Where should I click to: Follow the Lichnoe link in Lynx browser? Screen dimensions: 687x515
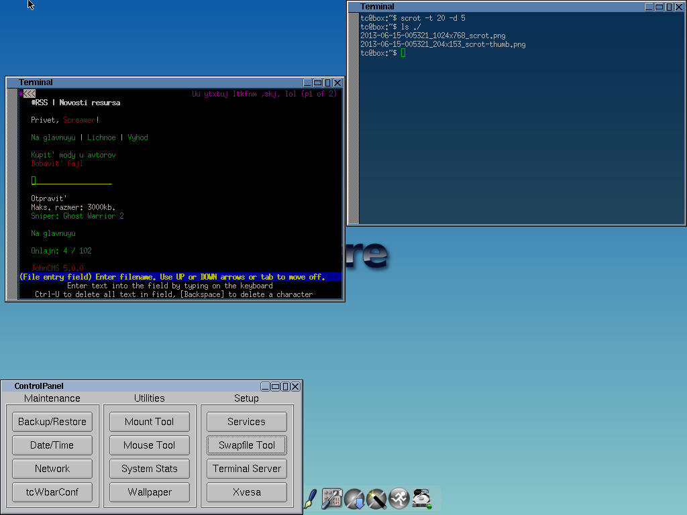click(x=101, y=137)
